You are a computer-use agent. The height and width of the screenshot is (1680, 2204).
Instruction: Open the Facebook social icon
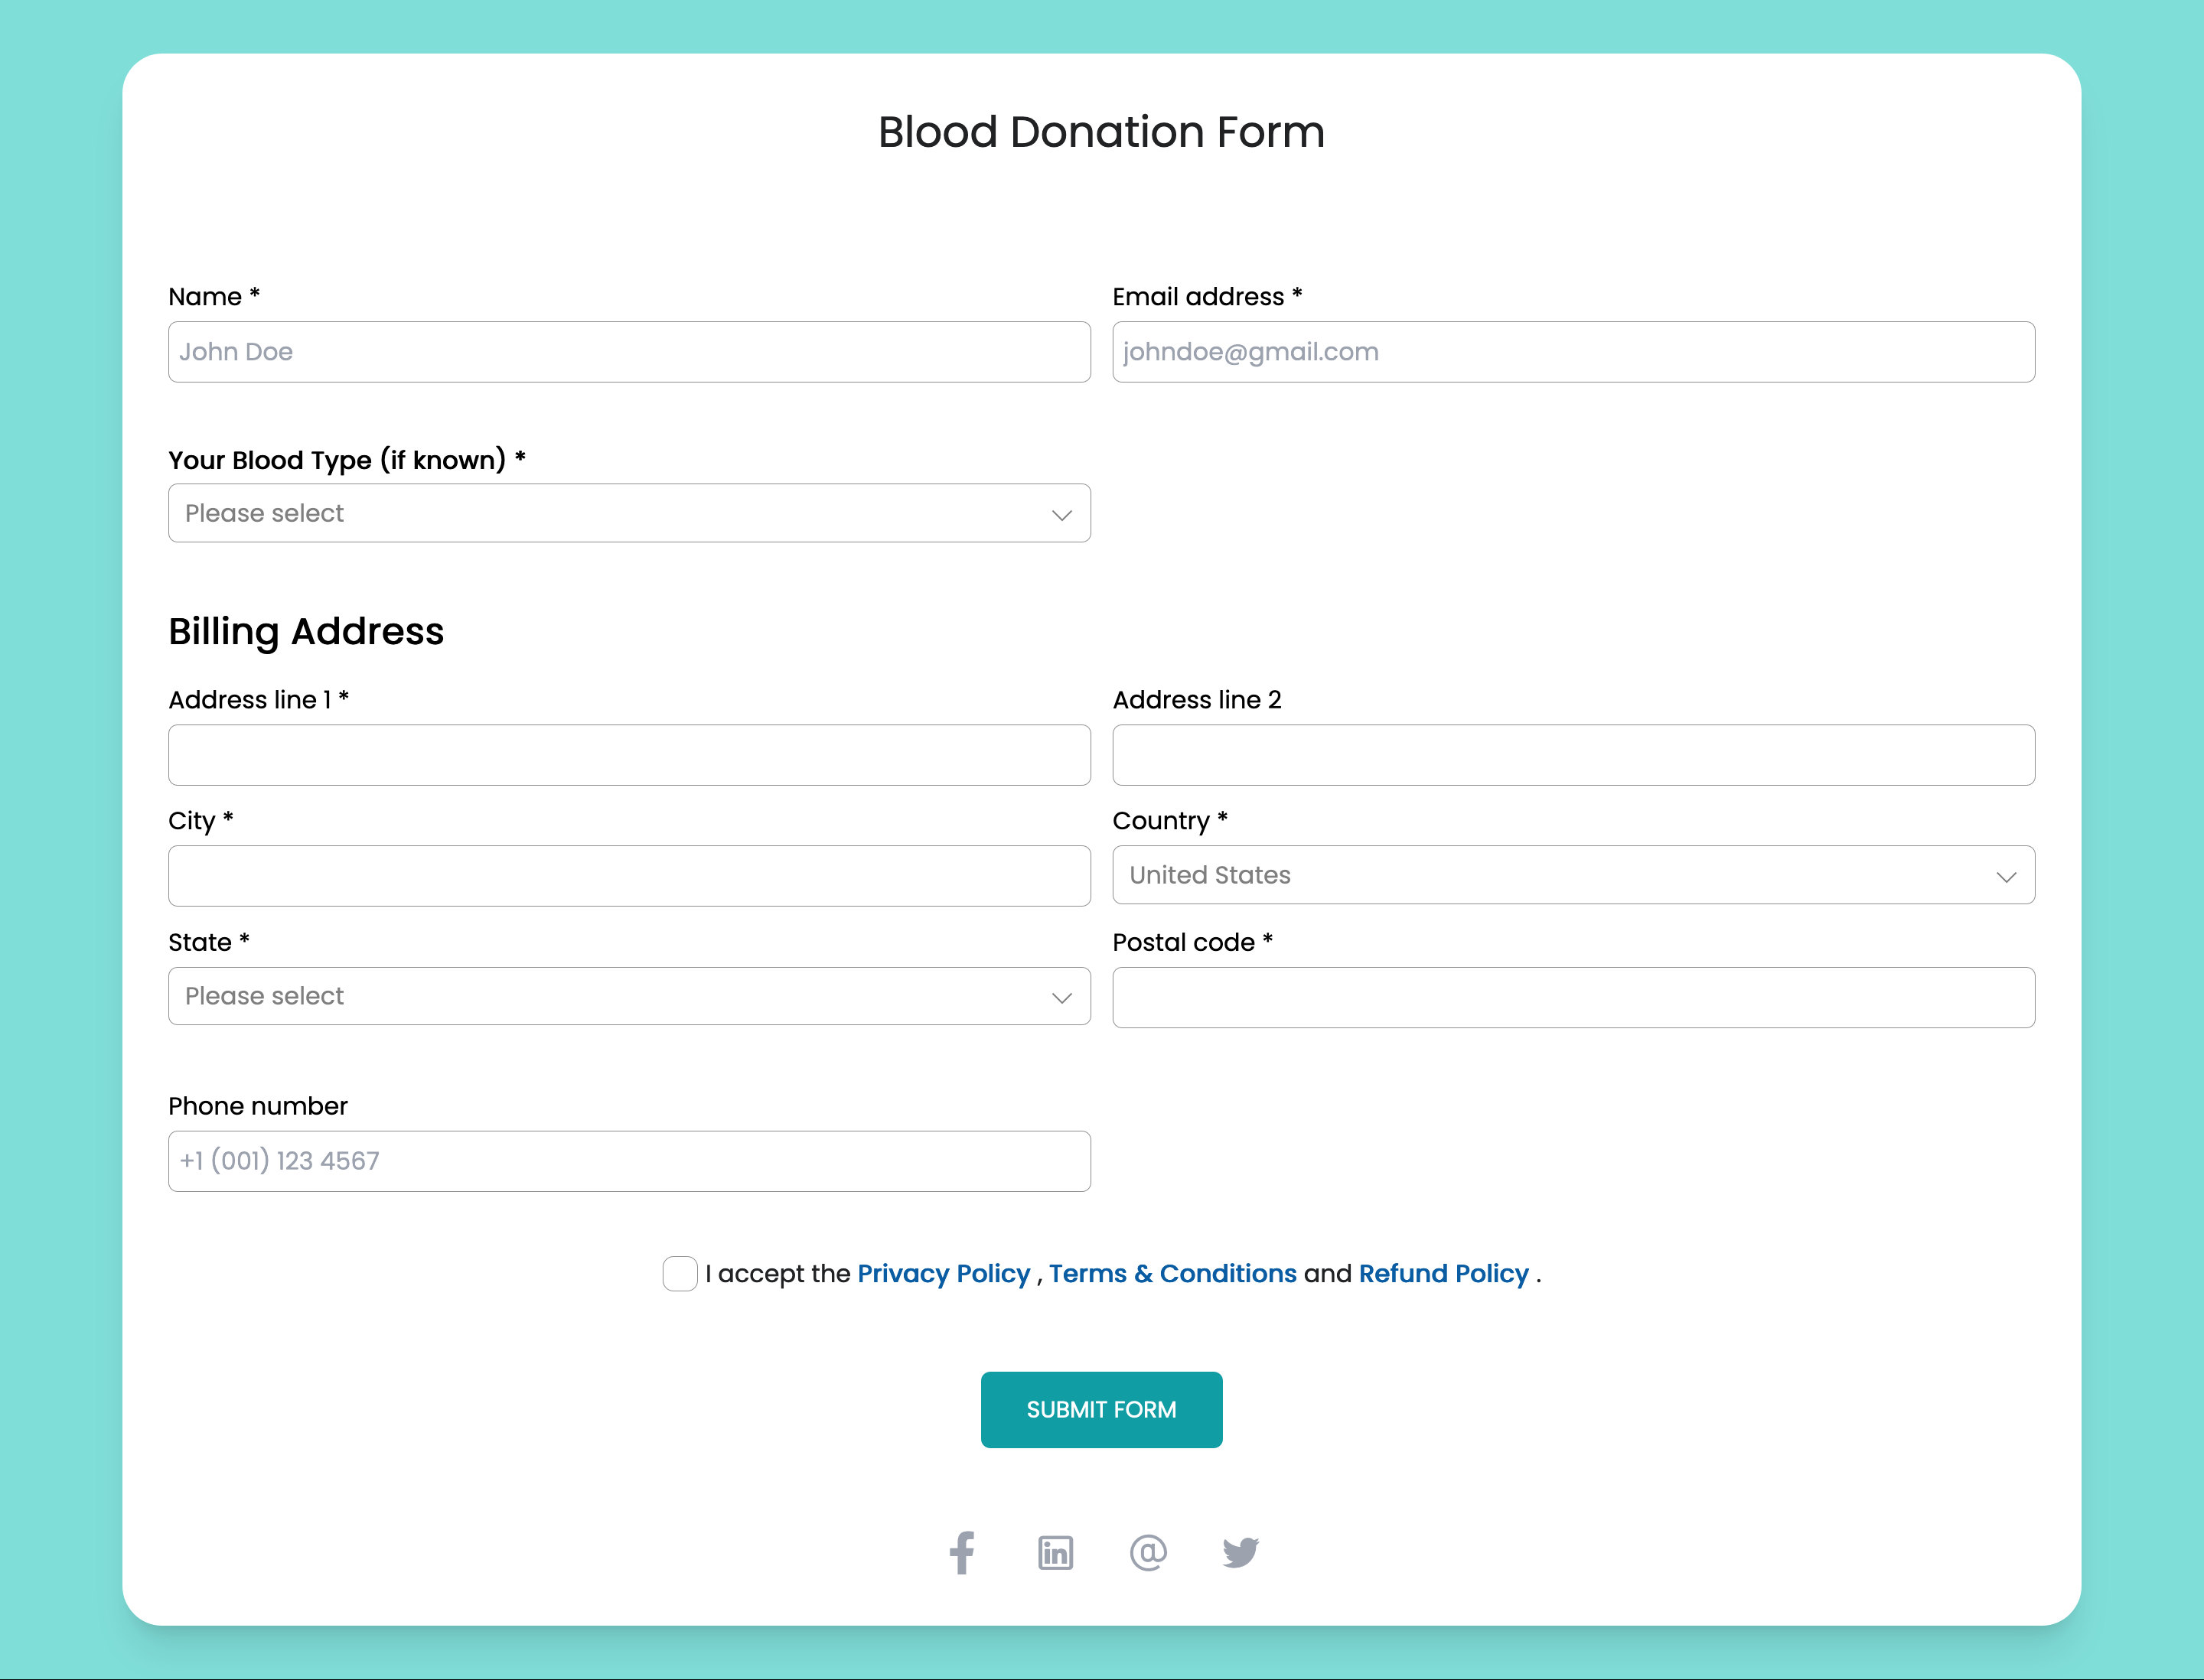(x=963, y=1553)
